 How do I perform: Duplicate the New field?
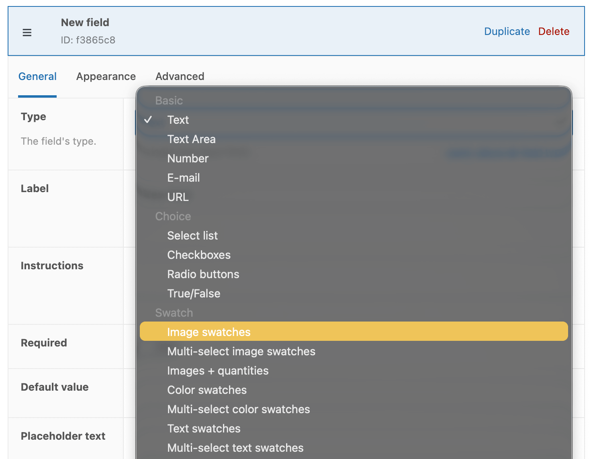coord(507,31)
